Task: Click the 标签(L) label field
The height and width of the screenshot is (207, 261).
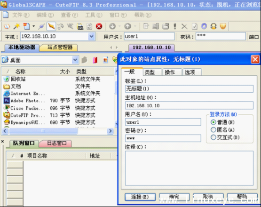Action: 189,89
